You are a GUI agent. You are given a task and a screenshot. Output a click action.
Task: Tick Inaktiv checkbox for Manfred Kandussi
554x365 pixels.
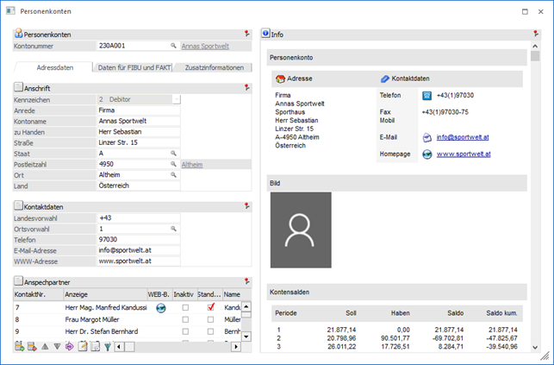point(184,307)
